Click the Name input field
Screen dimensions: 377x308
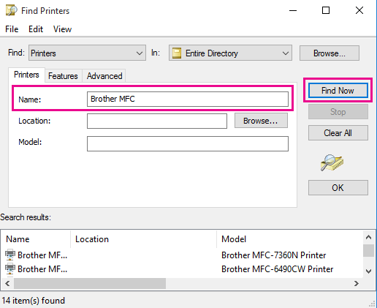coord(188,99)
